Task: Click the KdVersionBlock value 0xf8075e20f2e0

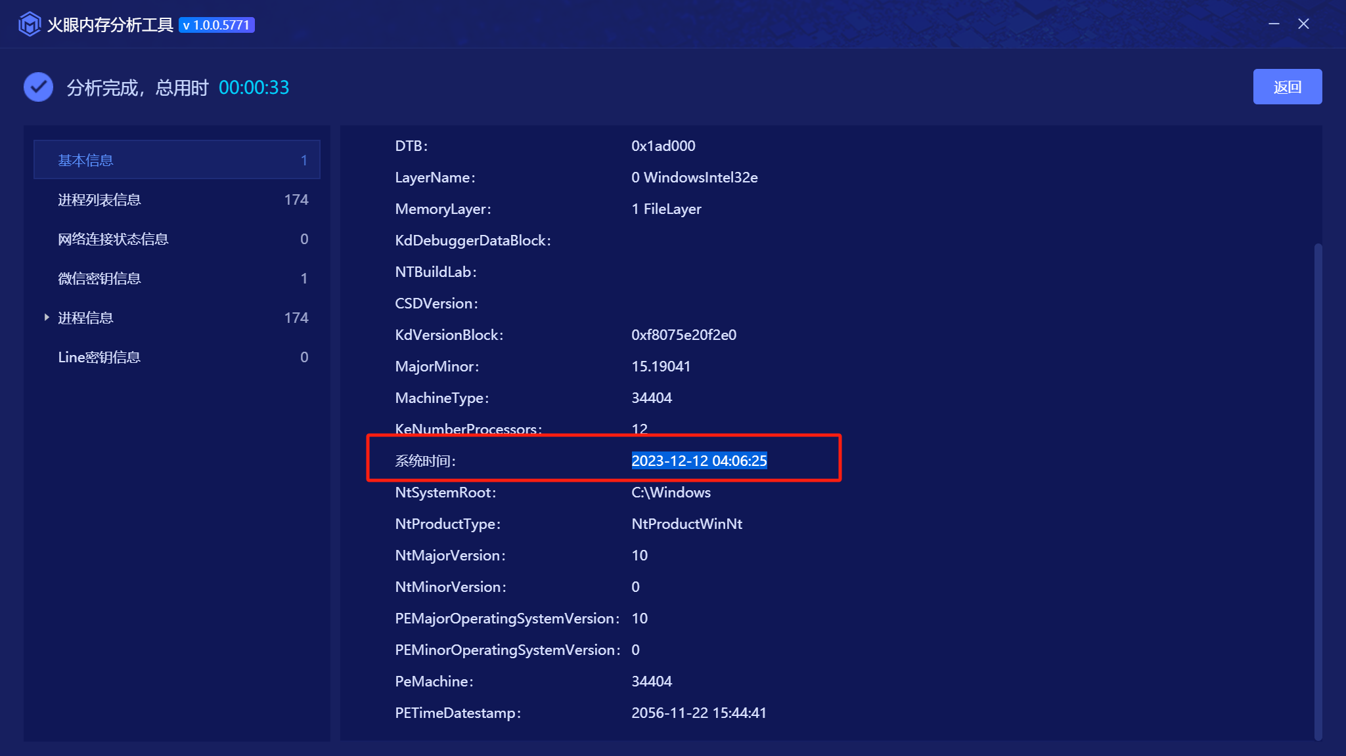Action: [683, 335]
